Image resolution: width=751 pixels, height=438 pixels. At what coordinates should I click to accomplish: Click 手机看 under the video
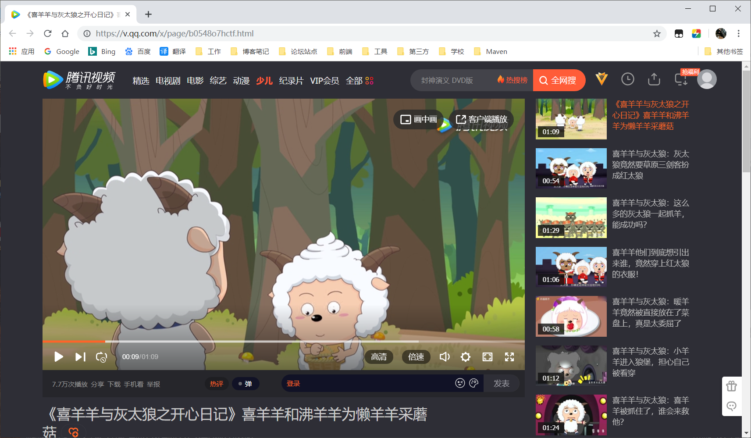click(x=134, y=384)
